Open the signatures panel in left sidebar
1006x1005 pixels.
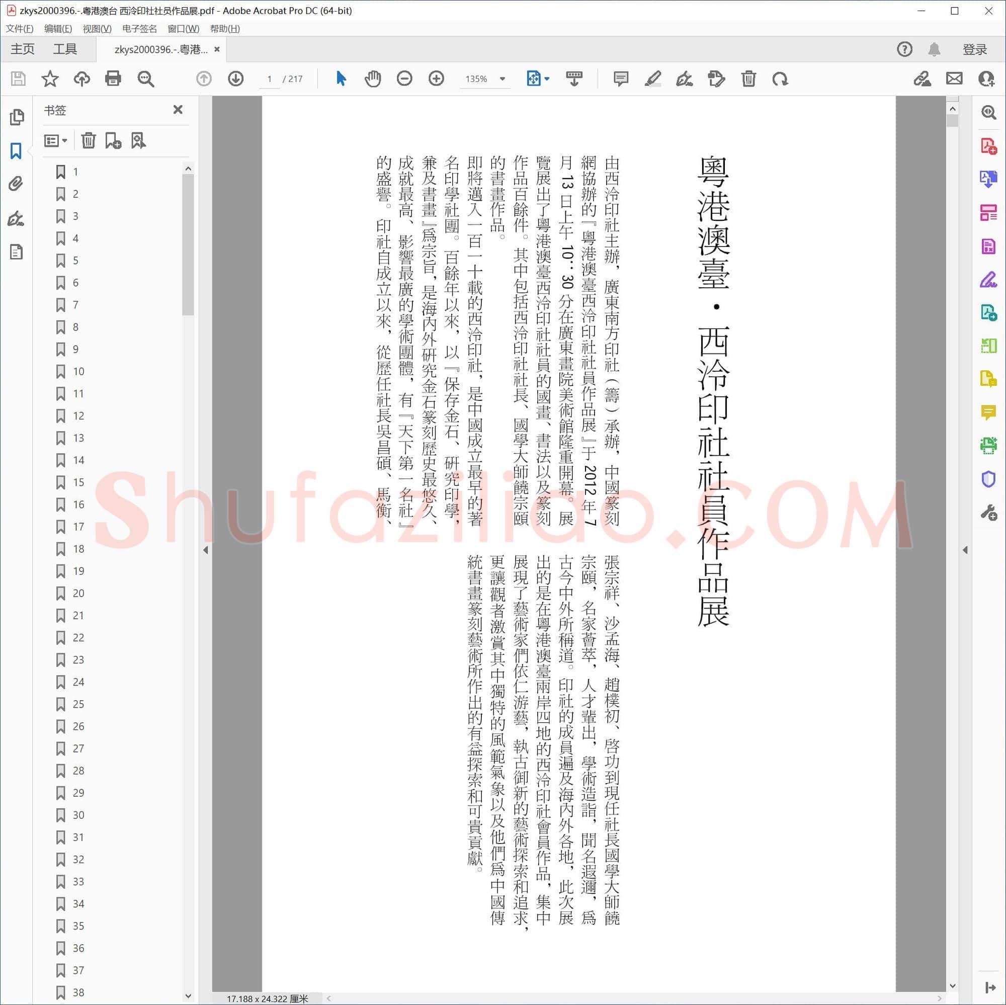click(x=16, y=218)
